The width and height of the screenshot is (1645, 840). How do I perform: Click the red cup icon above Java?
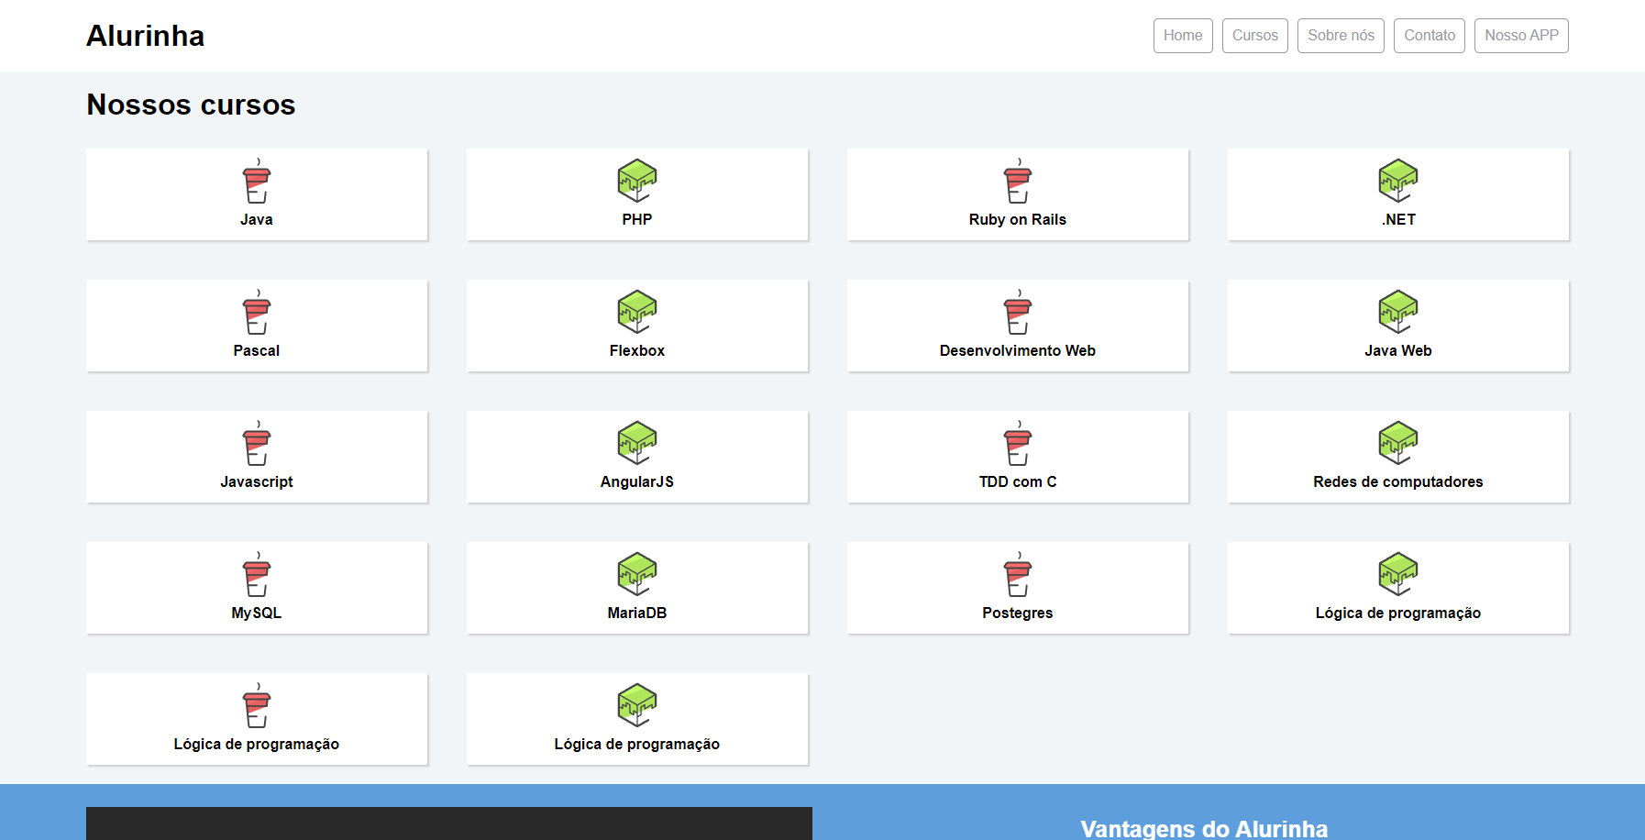coord(257,182)
